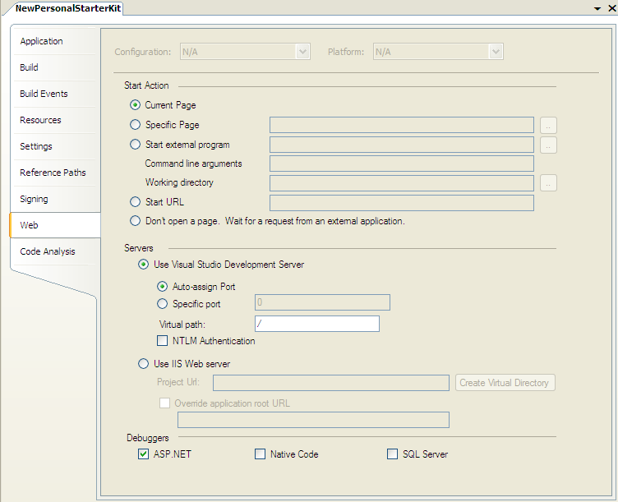
Task: Uncheck the ASP.NET debugger checkbox
Action: 144,454
